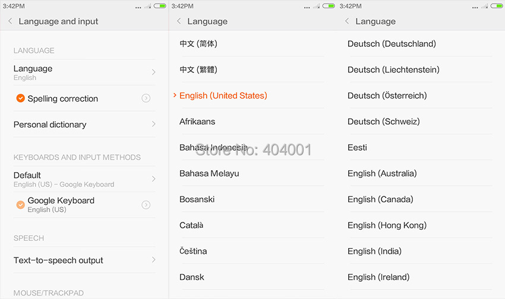Expand the Language setting chevron
The image size is (505, 299).
[x=153, y=72]
